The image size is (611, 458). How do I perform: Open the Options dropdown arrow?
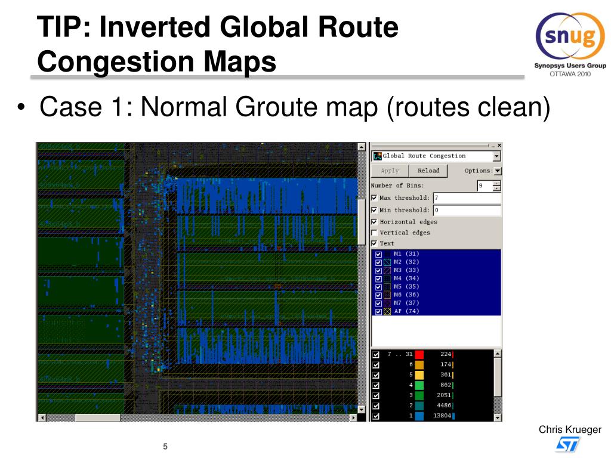pyautogui.click(x=498, y=171)
